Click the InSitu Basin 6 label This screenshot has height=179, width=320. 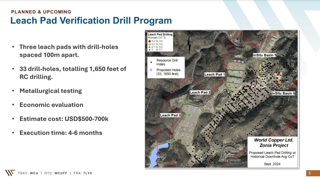[x=283, y=93]
